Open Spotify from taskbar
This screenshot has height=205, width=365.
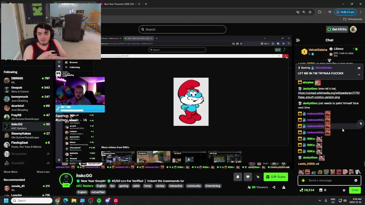pos(99,201)
